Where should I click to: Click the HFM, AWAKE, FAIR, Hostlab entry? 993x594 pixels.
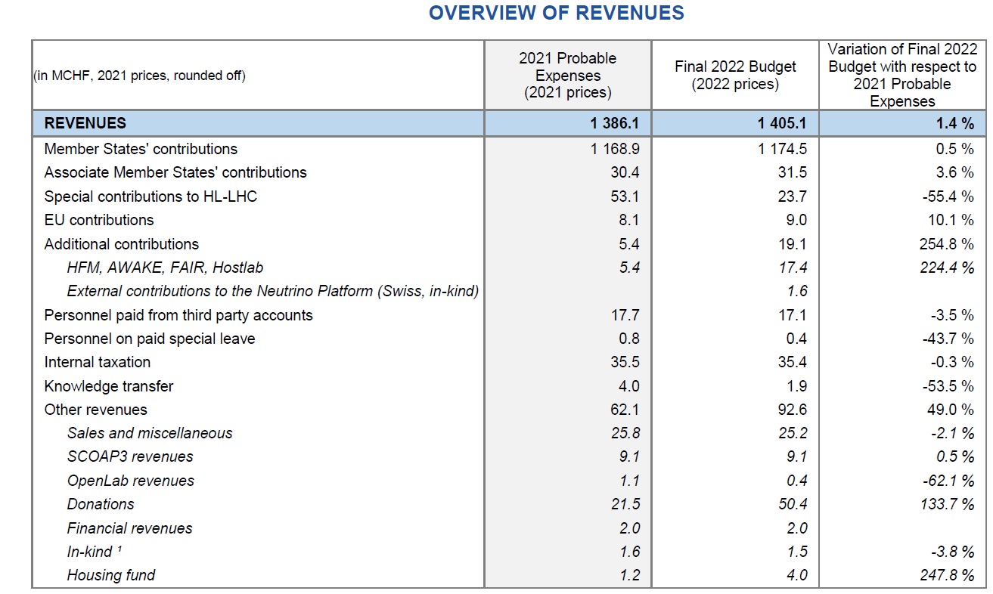pyautogui.click(x=165, y=268)
